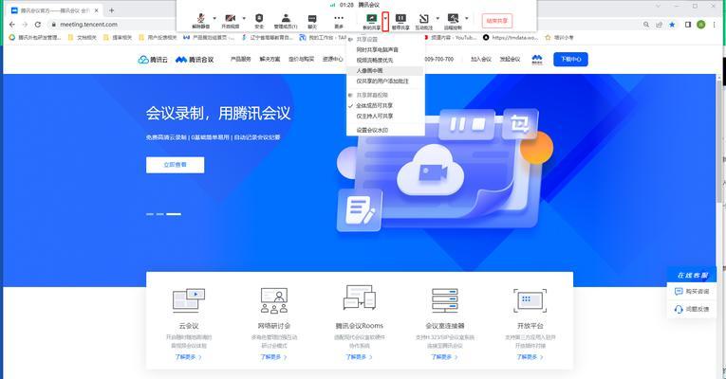Click the Feedback (问题反馈) side button
Viewport: 726px width, 379px height.
pyautogui.click(x=692, y=309)
